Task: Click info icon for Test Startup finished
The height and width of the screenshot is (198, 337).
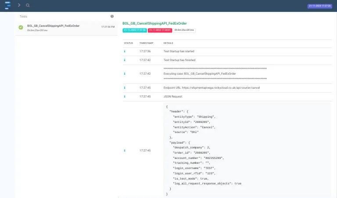Action: (x=125, y=60)
